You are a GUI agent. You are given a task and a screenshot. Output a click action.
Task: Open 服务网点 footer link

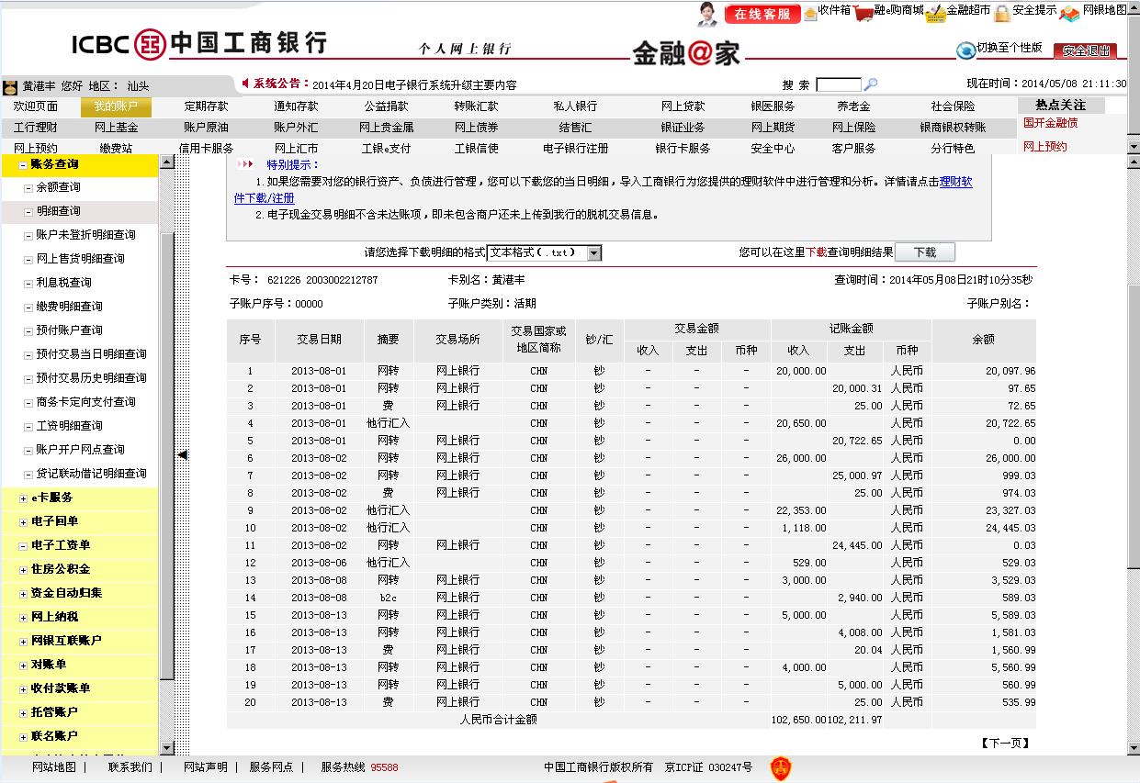(x=271, y=767)
